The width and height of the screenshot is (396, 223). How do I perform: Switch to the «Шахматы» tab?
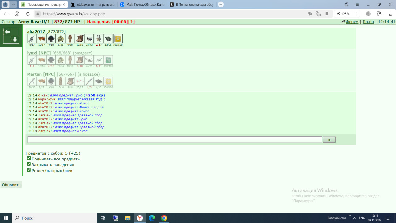point(93,5)
